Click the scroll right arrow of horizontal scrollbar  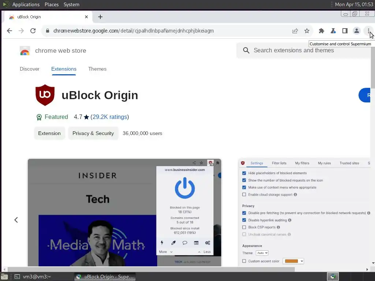coord(367,270)
